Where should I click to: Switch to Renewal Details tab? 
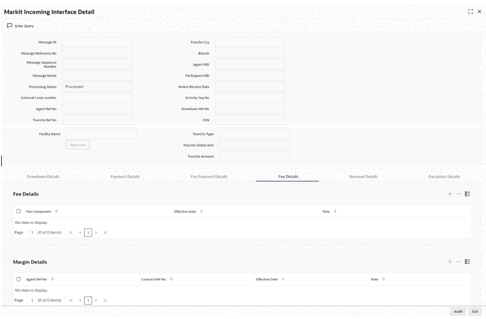point(363,177)
